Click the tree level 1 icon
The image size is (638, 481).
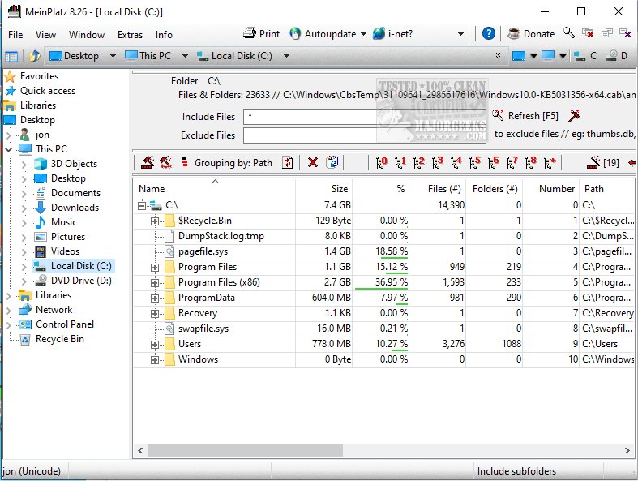(x=400, y=162)
